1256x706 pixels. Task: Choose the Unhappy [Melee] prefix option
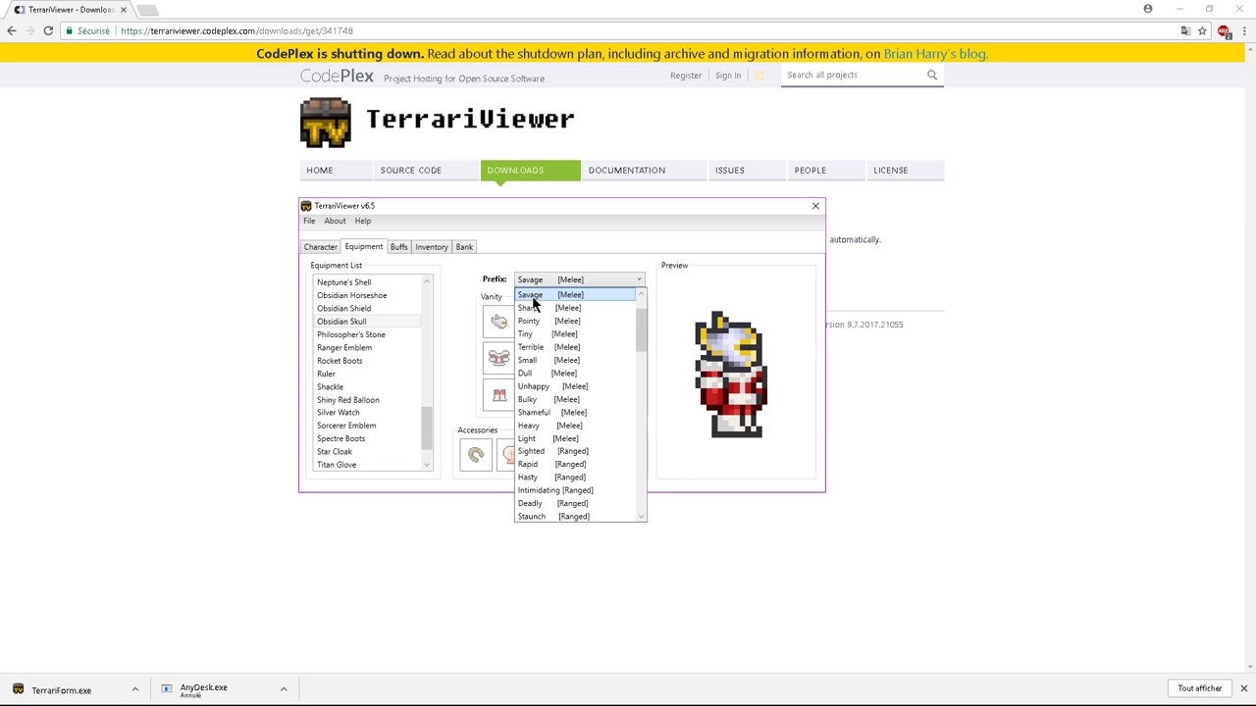[576, 386]
